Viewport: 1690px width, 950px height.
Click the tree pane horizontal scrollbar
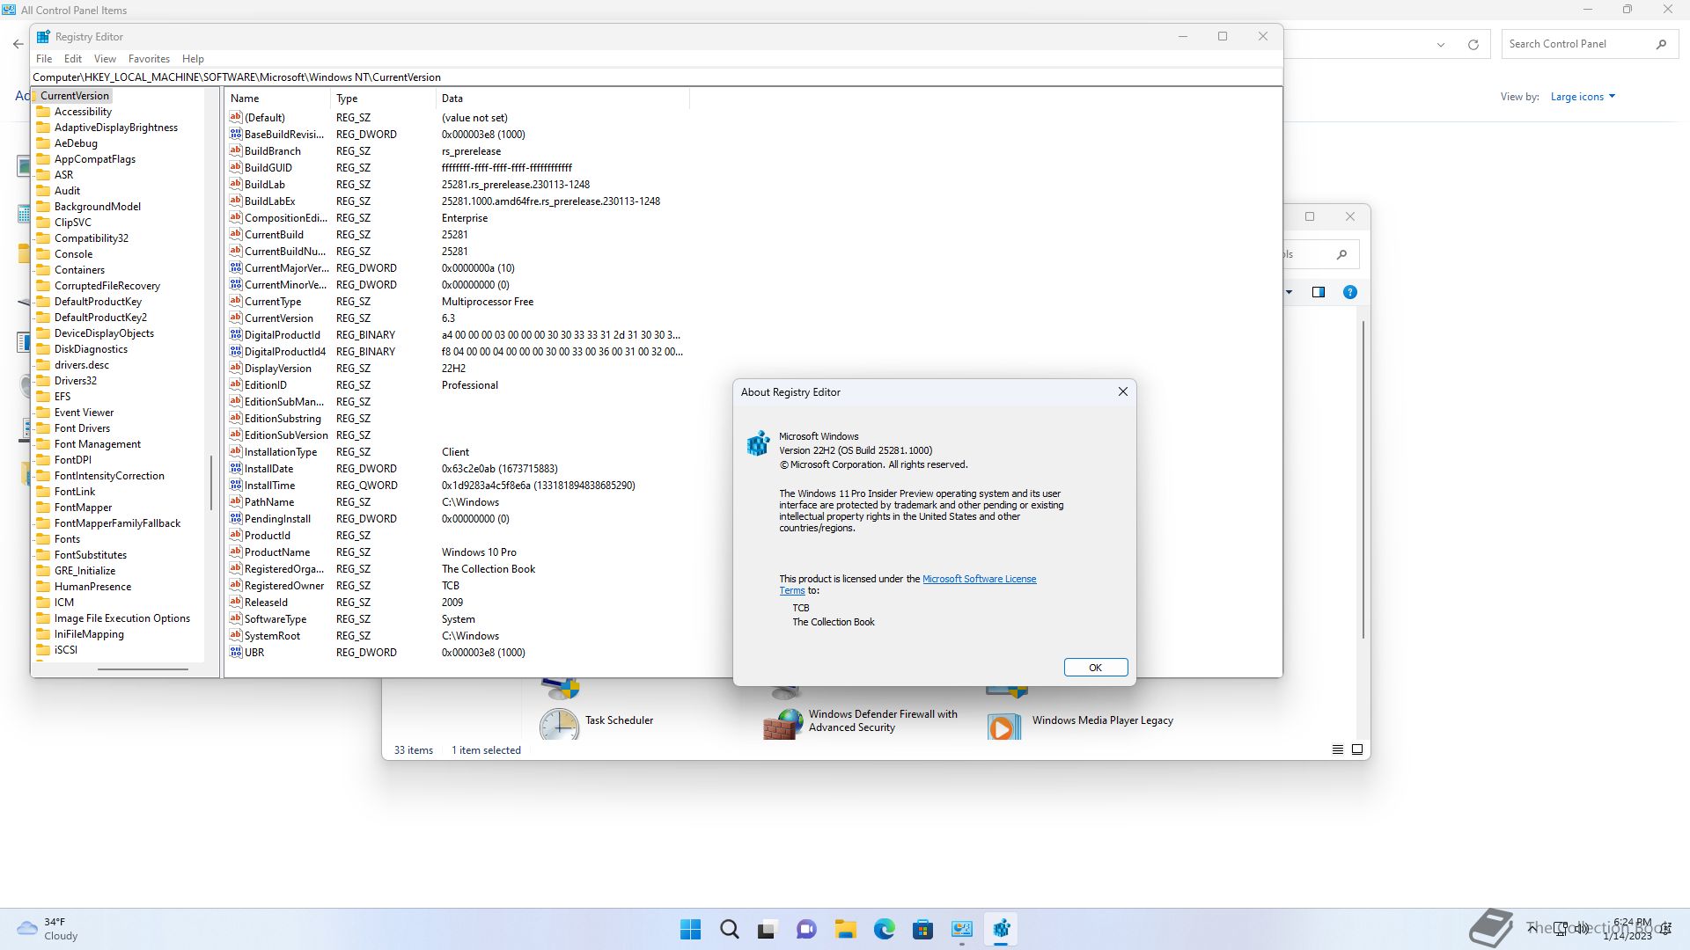(143, 669)
